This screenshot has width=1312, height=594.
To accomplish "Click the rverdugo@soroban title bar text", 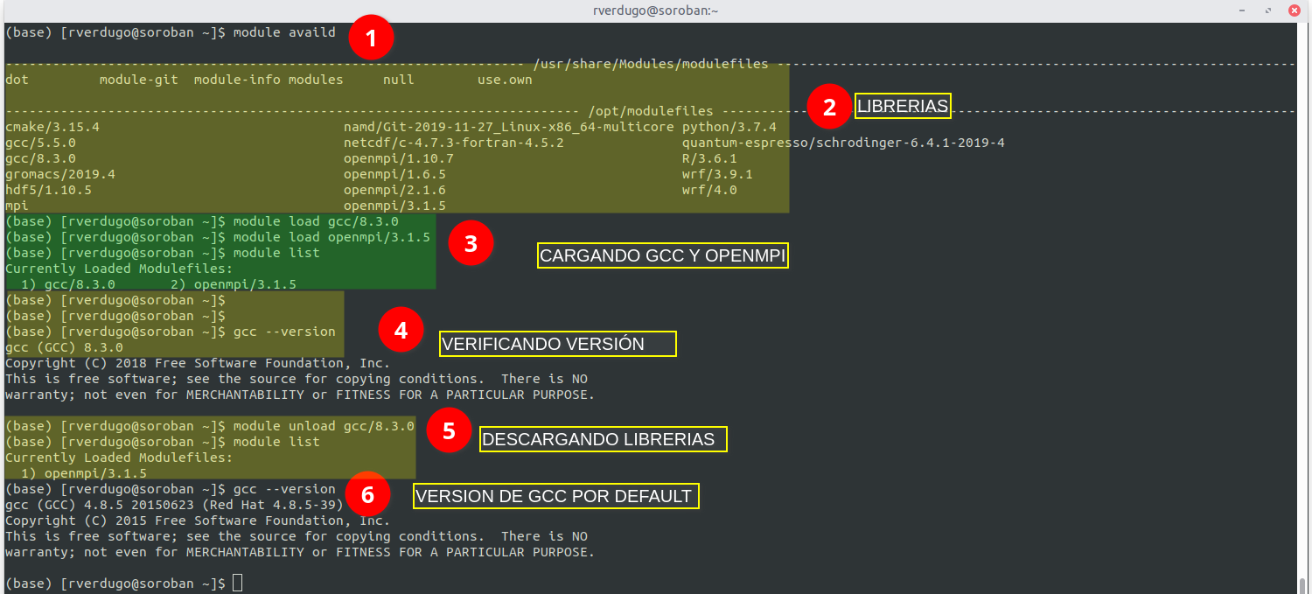I will click(655, 10).
